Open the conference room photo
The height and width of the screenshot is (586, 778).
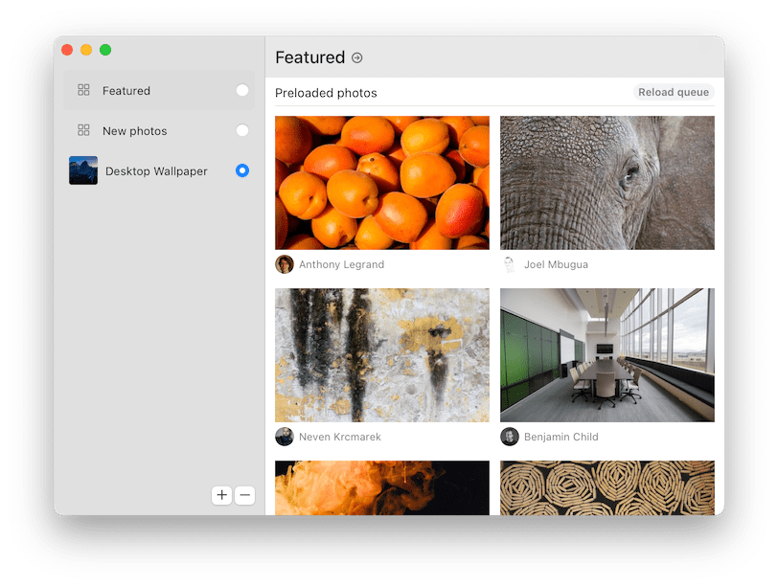point(607,355)
